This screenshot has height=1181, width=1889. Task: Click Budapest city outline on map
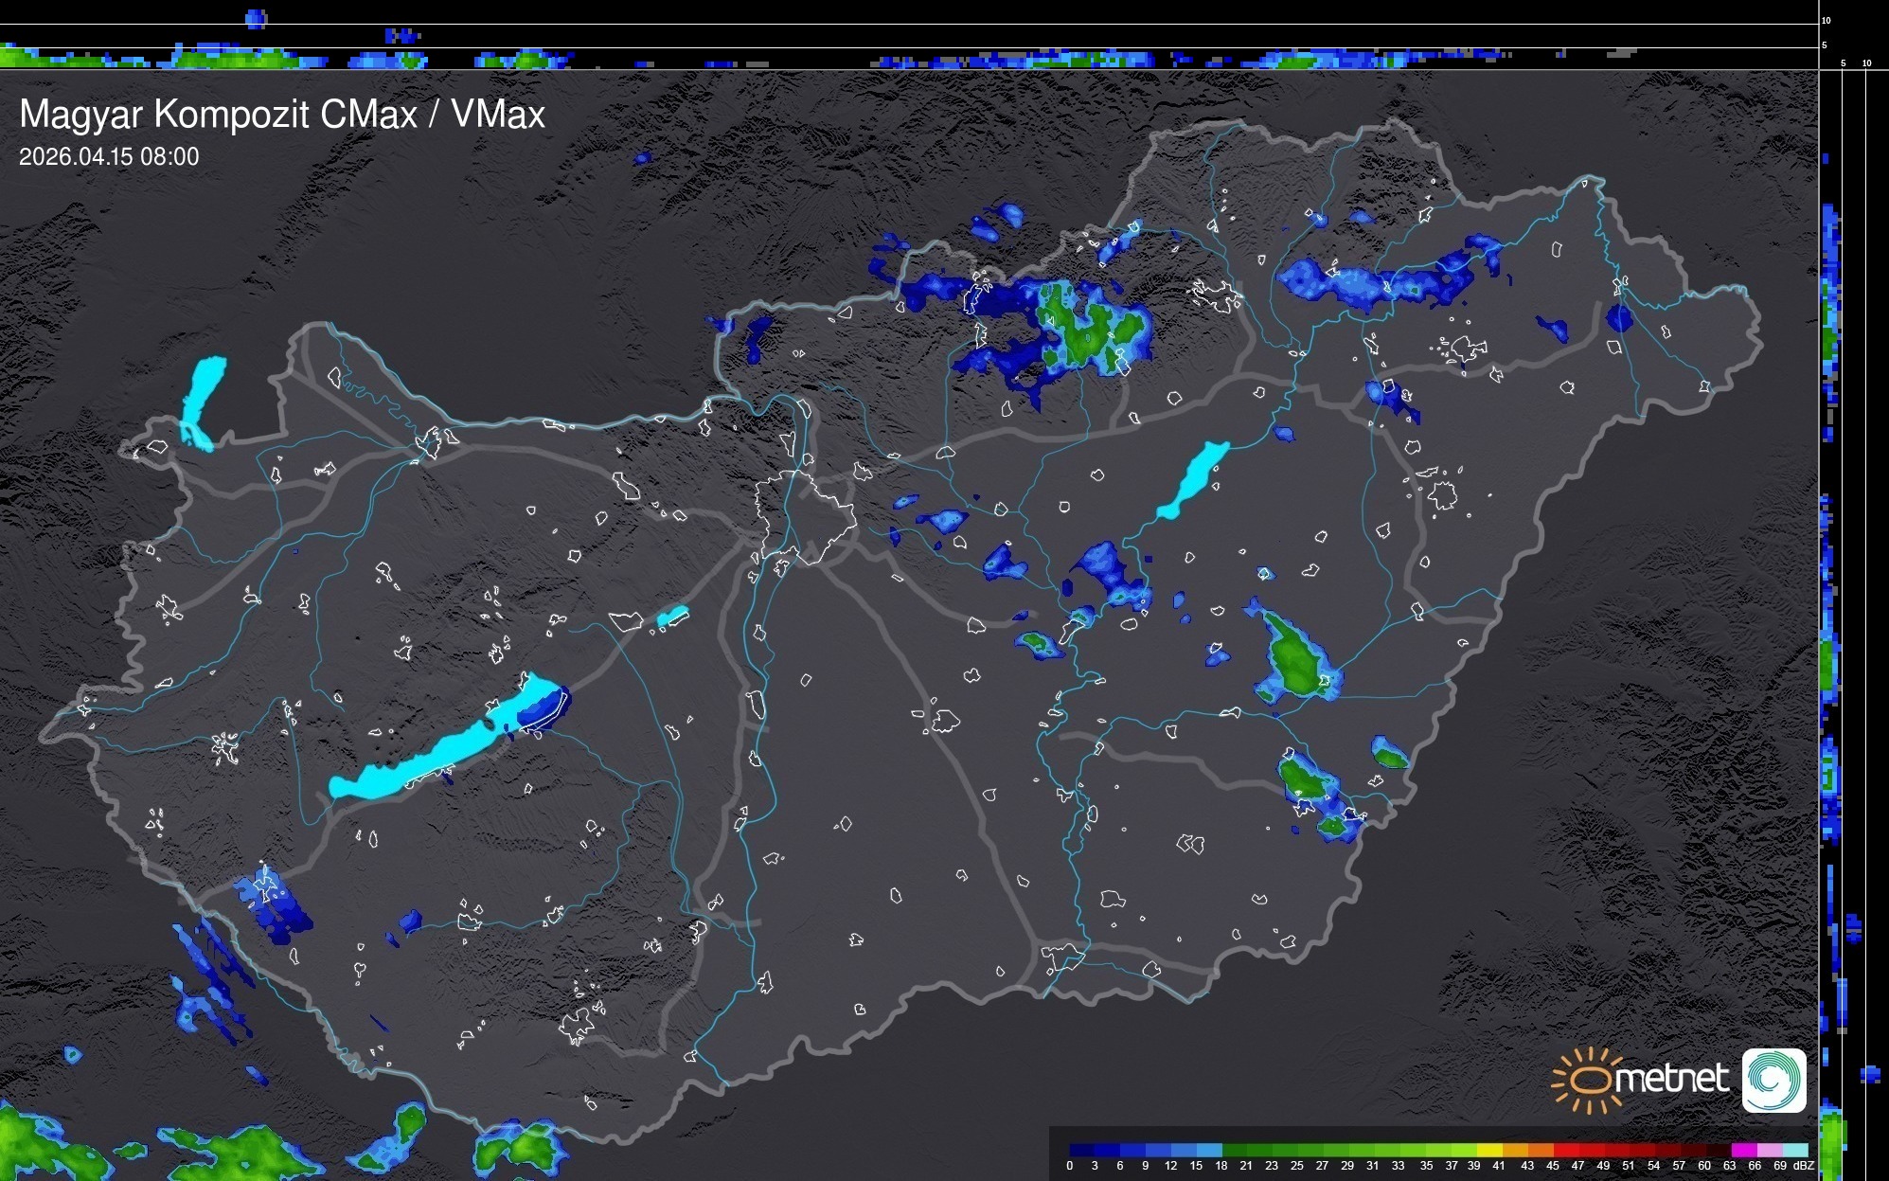805,518
